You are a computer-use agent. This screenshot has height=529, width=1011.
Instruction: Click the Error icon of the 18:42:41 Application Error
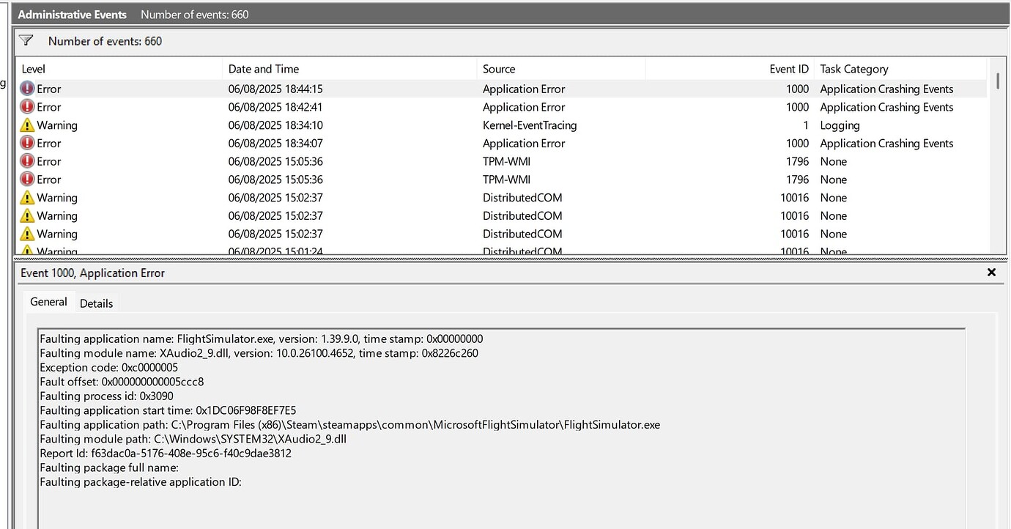pyautogui.click(x=26, y=106)
